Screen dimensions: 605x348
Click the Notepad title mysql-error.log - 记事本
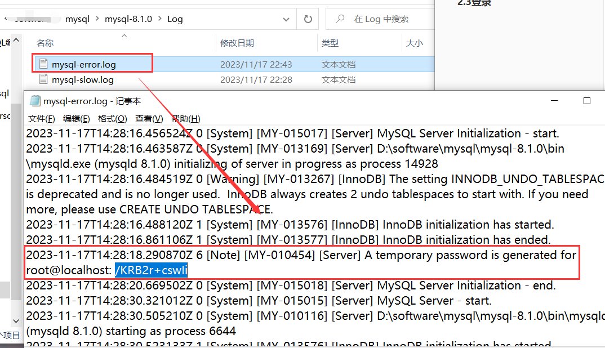[x=92, y=101]
